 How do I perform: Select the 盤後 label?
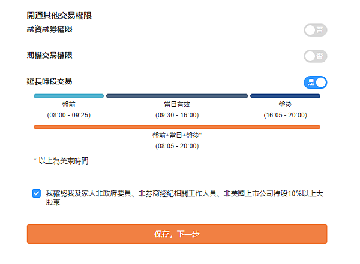pyautogui.click(x=285, y=104)
